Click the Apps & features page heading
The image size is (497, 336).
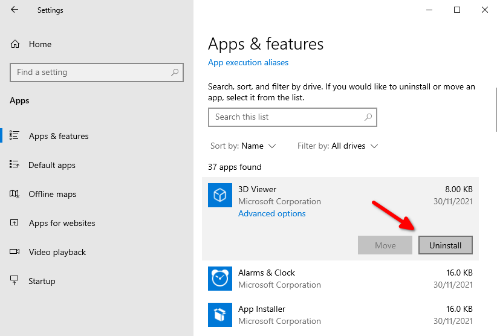(x=265, y=44)
